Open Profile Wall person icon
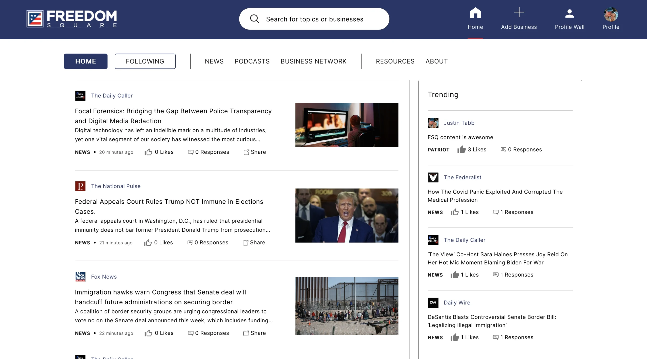The height and width of the screenshot is (359, 647). tap(569, 13)
